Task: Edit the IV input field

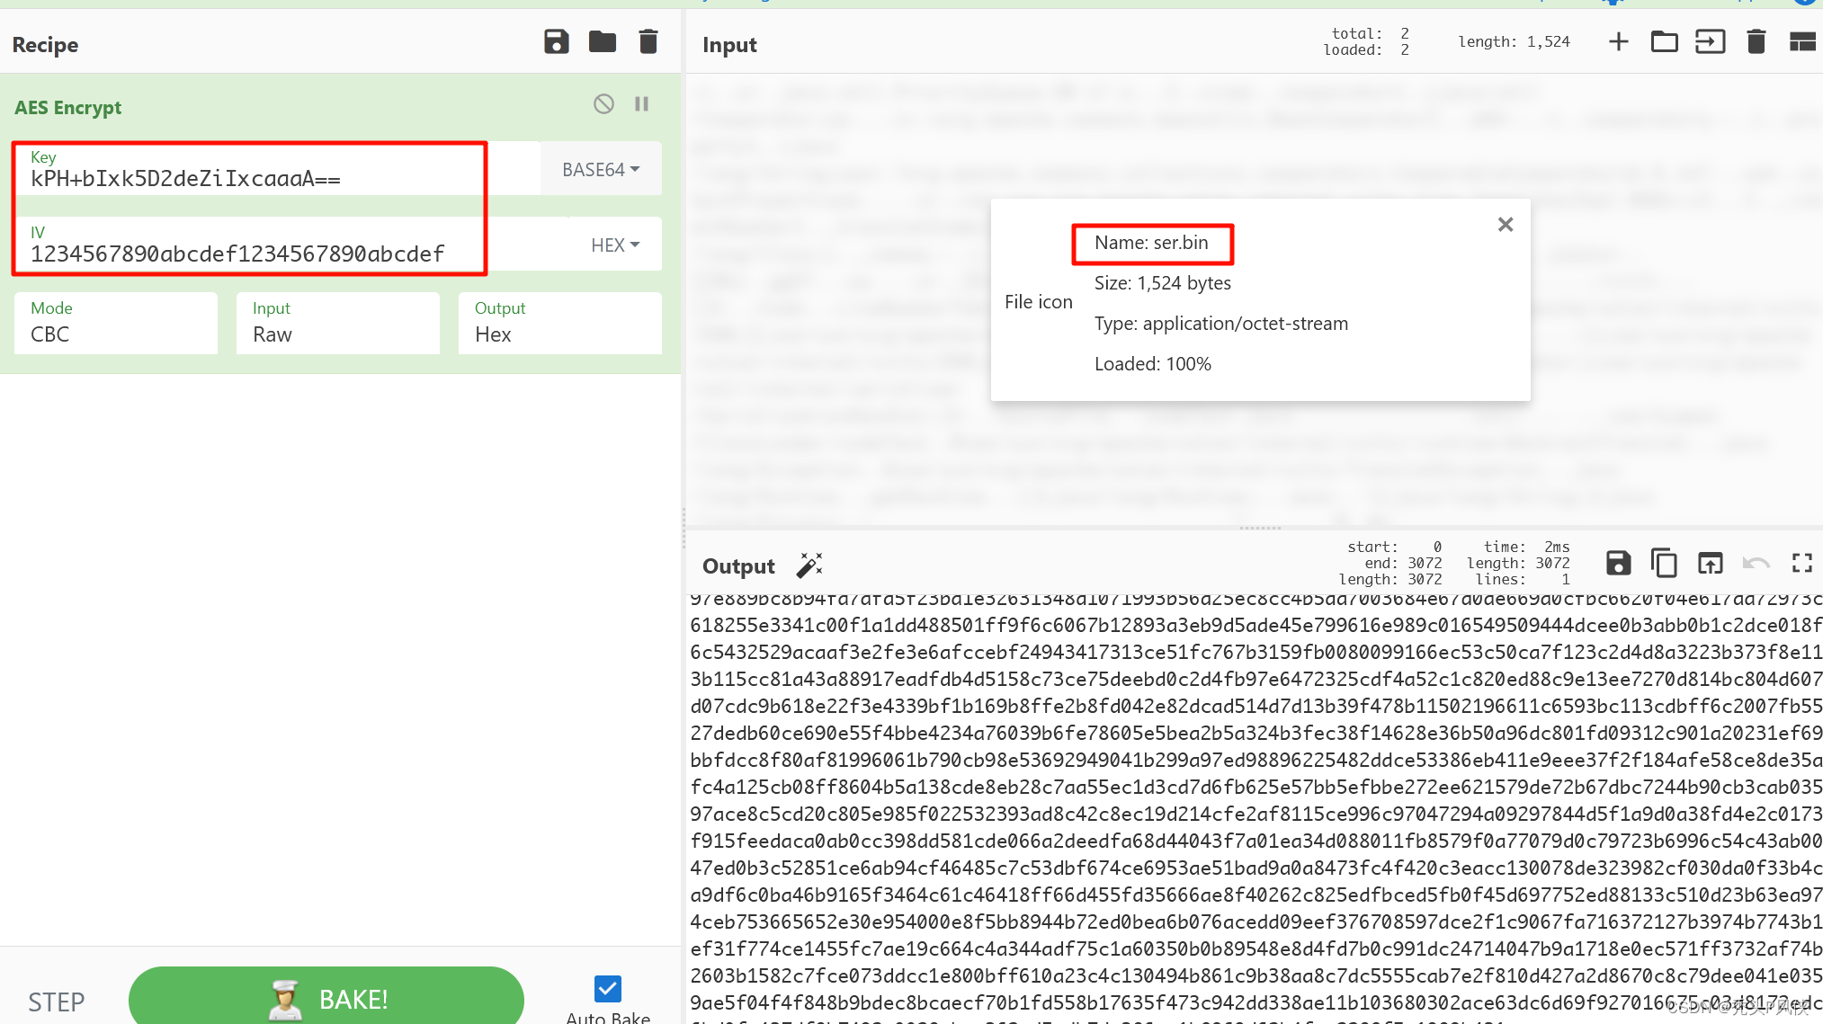Action: point(291,245)
